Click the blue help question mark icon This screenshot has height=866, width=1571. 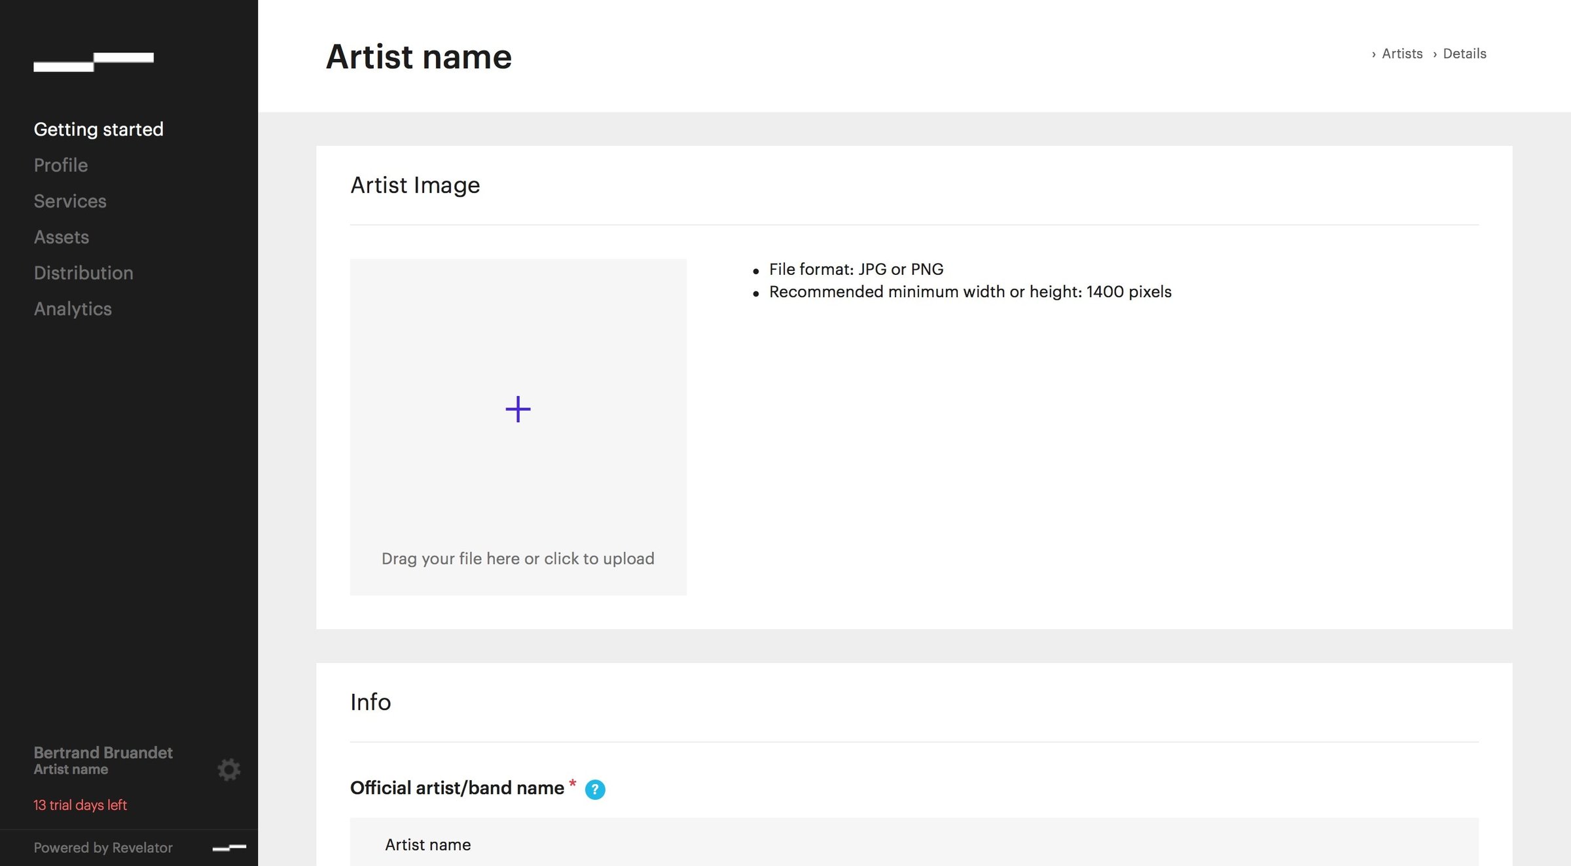pyautogui.click(x=595, y=789)
